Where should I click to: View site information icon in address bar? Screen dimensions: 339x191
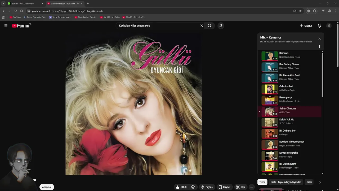pyautogui.click(x=29, y=11)
